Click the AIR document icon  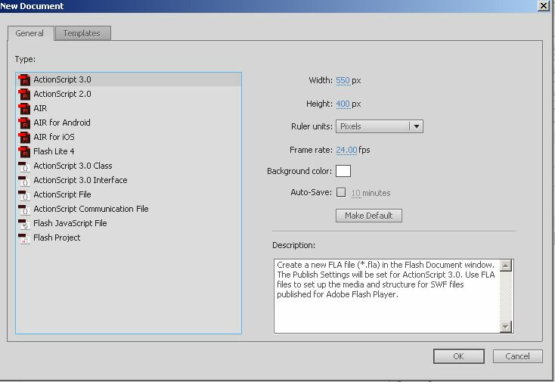tap(24, 108)
